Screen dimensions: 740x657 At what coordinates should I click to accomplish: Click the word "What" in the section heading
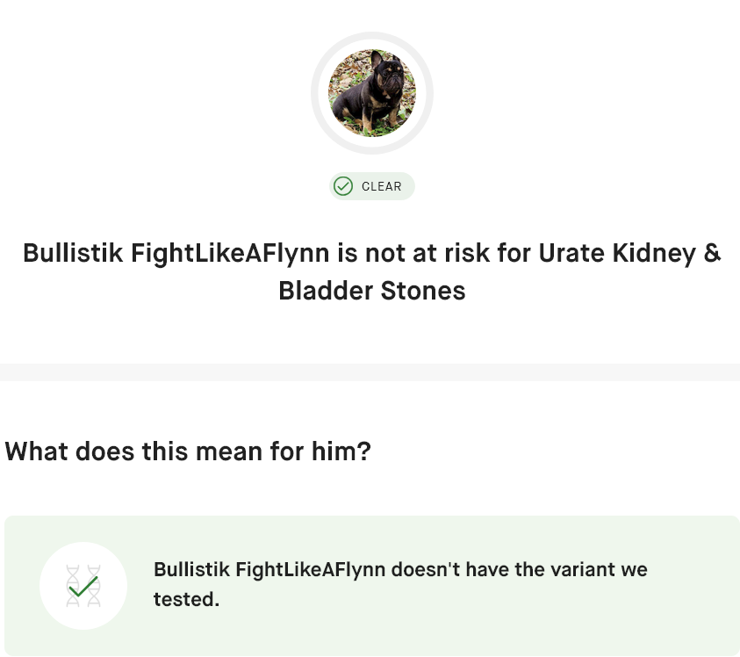[37, 451]
